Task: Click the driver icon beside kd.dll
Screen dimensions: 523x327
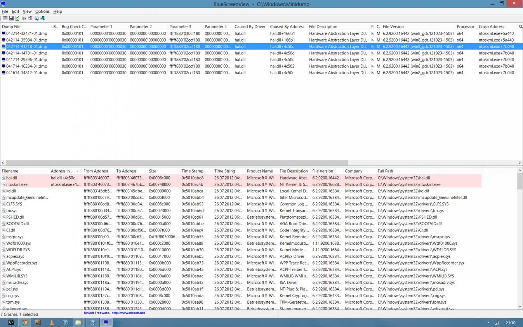Action: (3, 191)
